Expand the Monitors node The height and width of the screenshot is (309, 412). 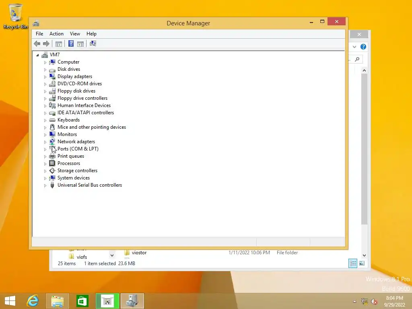coord(45,135)
